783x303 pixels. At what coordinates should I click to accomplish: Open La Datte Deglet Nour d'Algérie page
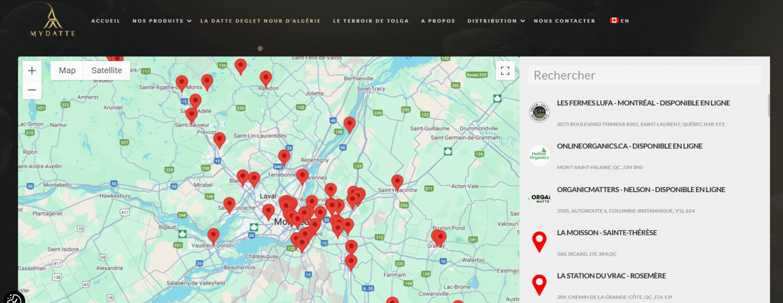pyautogui.click(x=260, y=21)
